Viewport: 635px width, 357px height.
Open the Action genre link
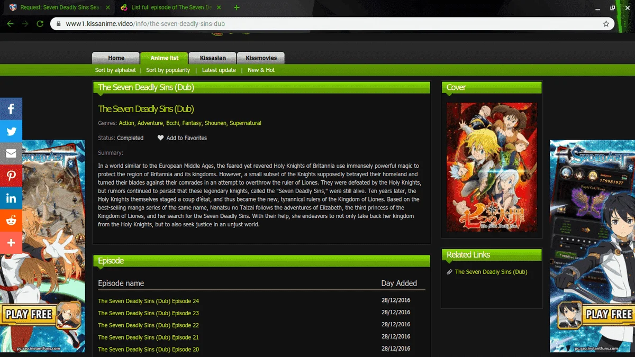(126, 123)
